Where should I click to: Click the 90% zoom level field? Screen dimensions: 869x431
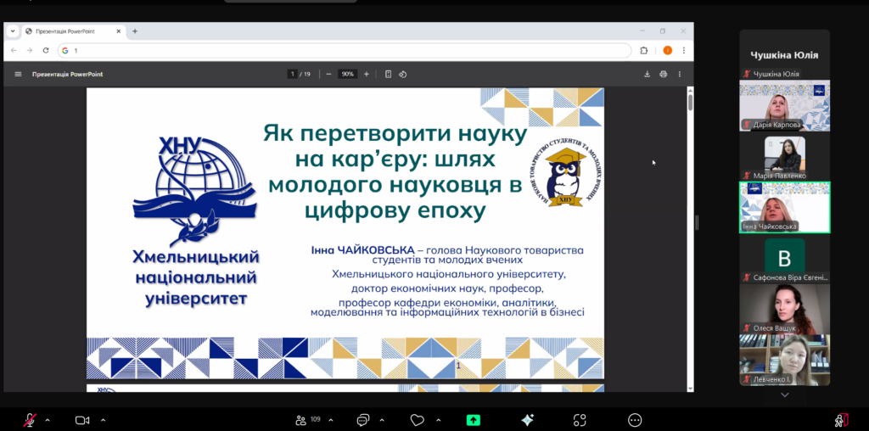(x=347, y=74)
